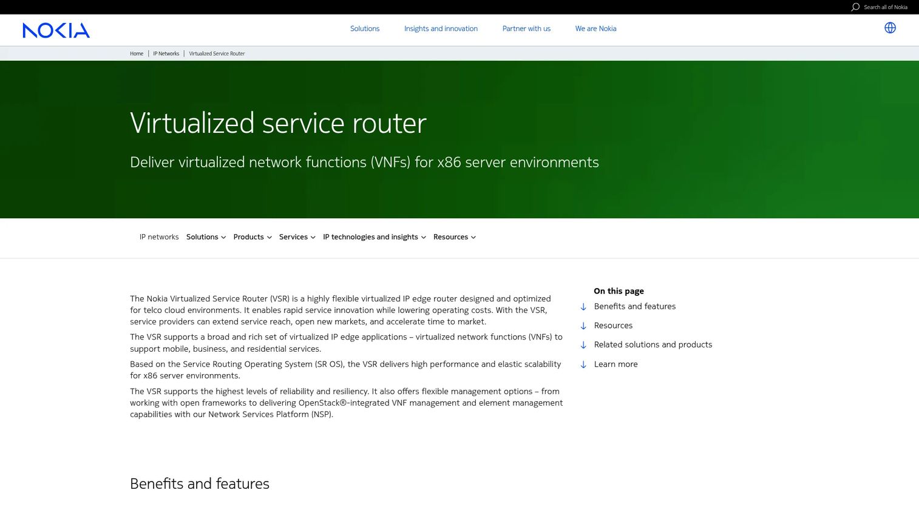Open the Solutions top menu
Image resolution: width=919 pixels, height=516 pixels.
(365, 28)
